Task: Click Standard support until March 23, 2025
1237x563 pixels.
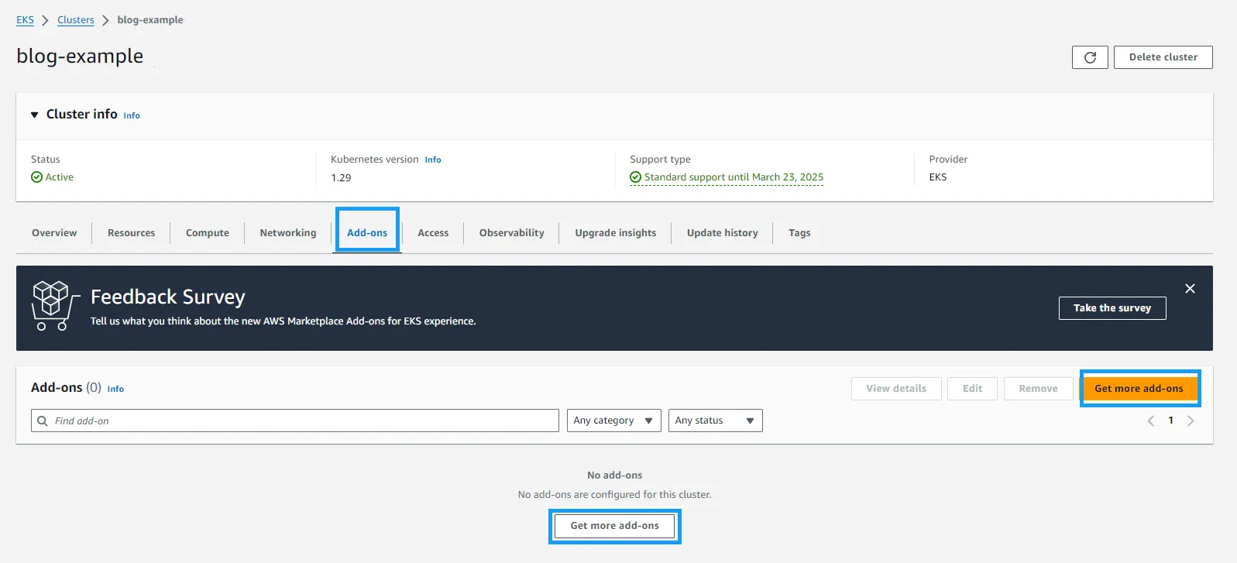Action: (x=734, y=177)
